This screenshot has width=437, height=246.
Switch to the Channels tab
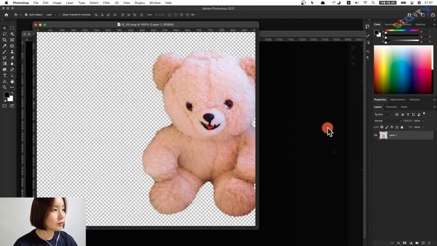391,107
